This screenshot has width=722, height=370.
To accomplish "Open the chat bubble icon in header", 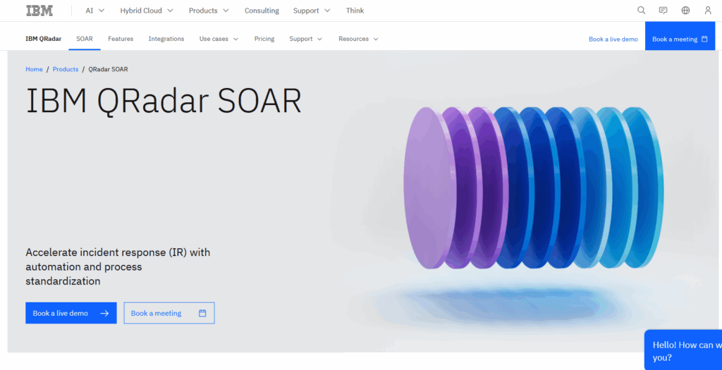I will [x=663, y=11].
